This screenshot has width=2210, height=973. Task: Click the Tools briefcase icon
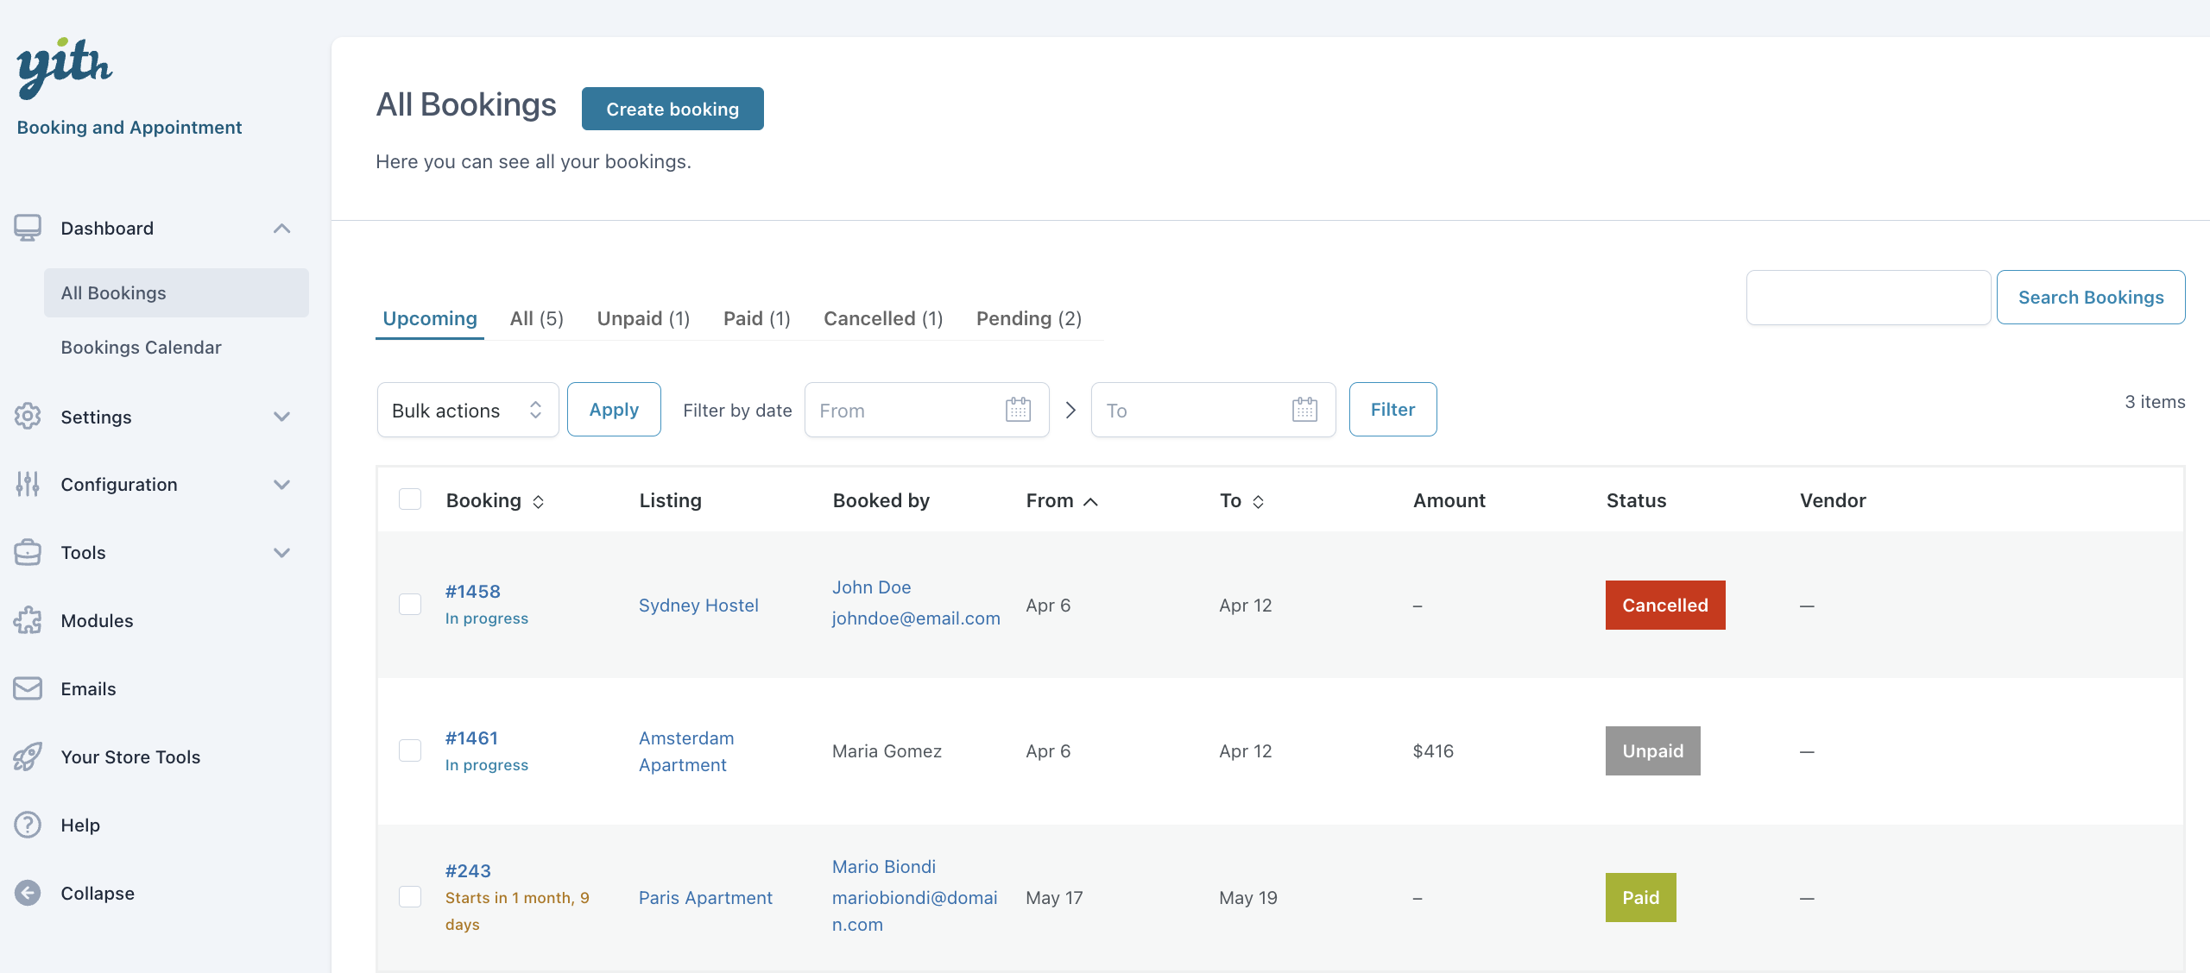click(28, 553)
